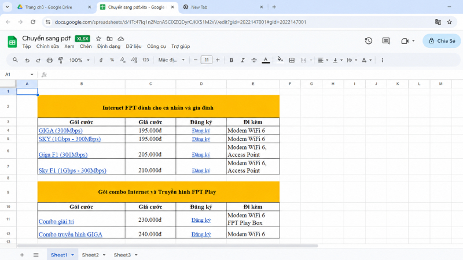
Task: Bookmark this page with star icon
Action: coord(450,22)
